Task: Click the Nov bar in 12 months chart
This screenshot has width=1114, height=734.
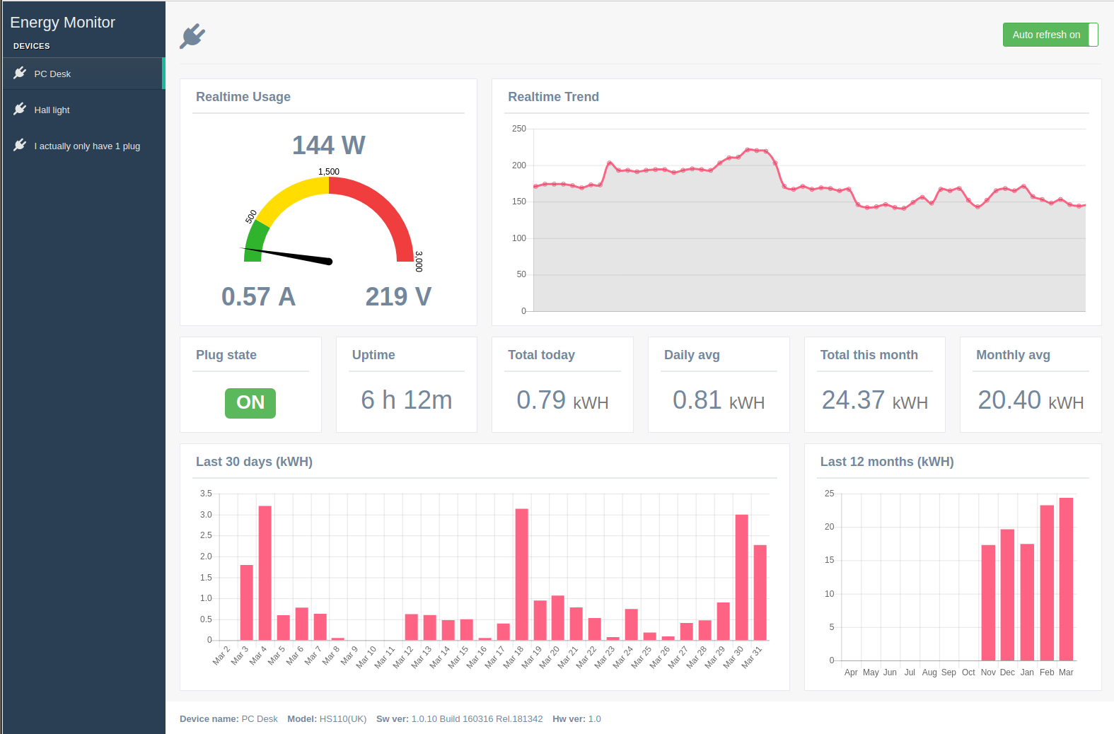Action: [988, 602]
